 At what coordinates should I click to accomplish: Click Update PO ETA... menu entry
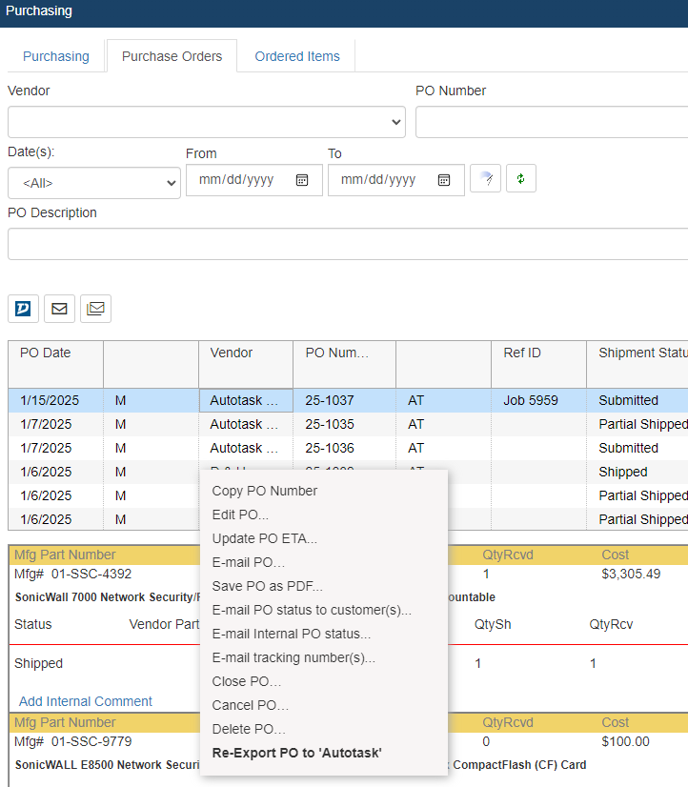264,538
